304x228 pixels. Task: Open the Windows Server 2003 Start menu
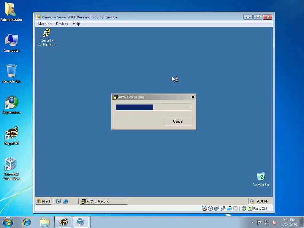44,201
